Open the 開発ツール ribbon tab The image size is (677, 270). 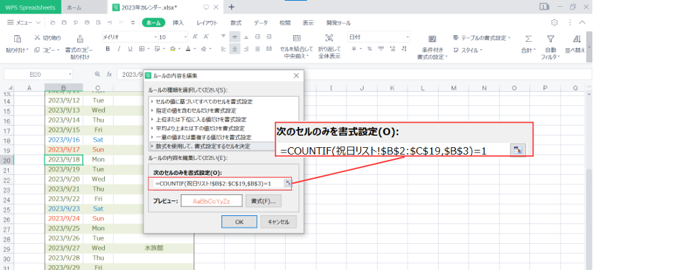pyautogui.click(x=338, y=23)
